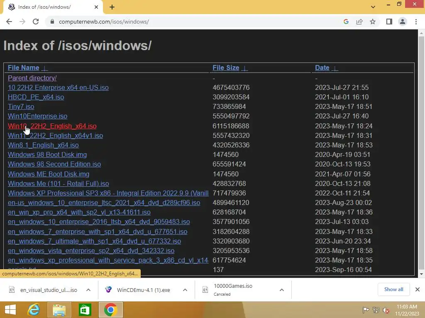This screenshot has height=318, width=425.
Task: Open the Parent directory/ link
Action: click(32, 78)
